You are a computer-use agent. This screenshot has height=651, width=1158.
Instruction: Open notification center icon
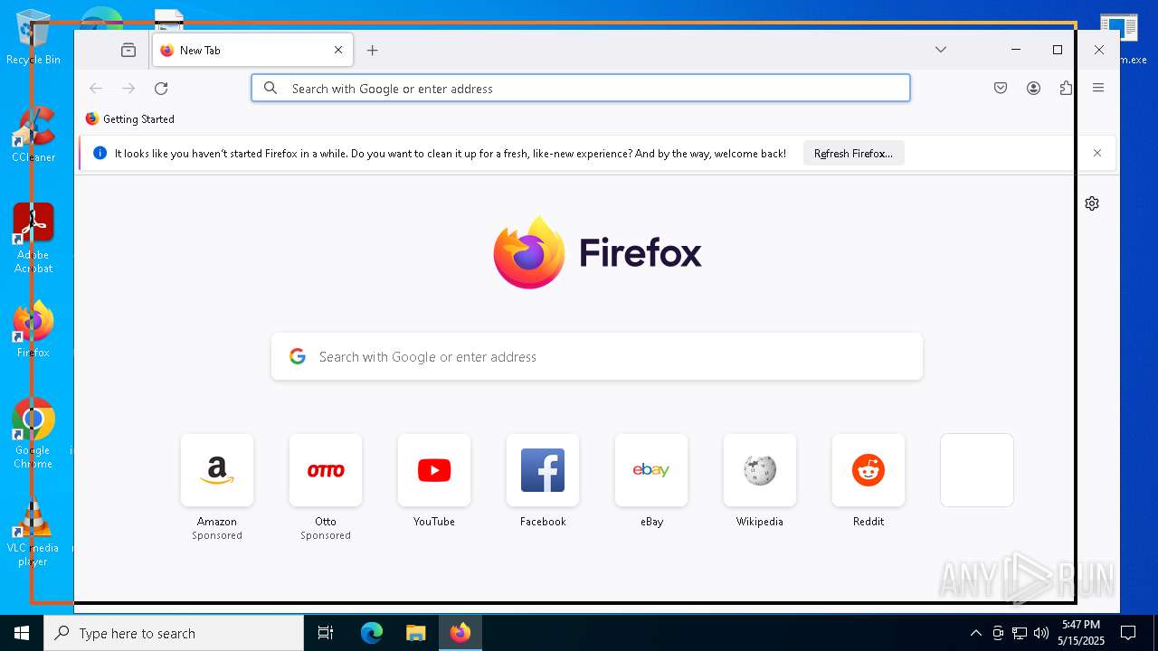[1128, 633]
